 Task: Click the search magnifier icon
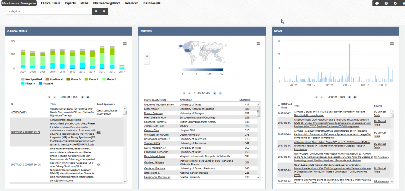96,11
